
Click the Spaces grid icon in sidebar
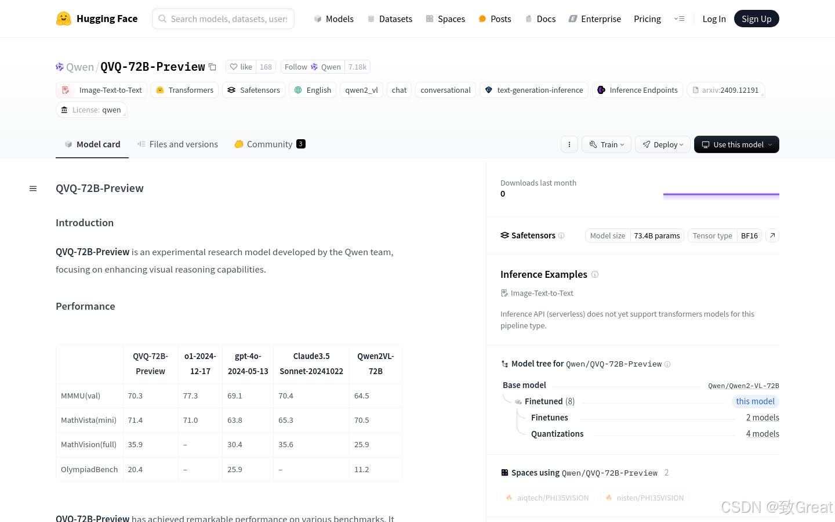504,473
